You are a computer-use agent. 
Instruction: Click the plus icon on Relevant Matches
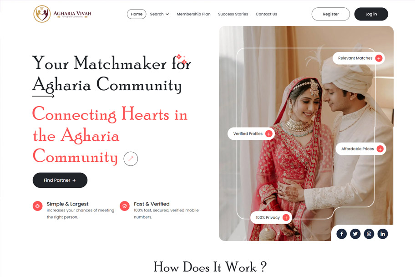[379, 58]
